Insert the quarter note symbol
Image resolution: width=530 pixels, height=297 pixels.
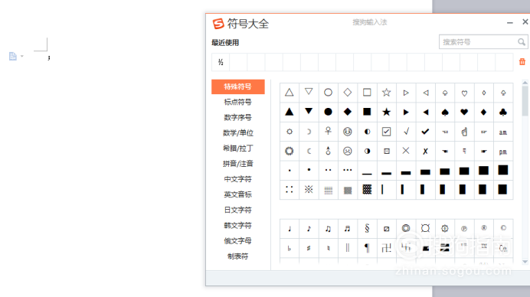[x=290, y=229]
